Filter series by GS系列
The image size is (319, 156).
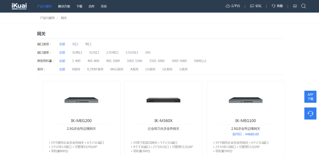(150, 69)
